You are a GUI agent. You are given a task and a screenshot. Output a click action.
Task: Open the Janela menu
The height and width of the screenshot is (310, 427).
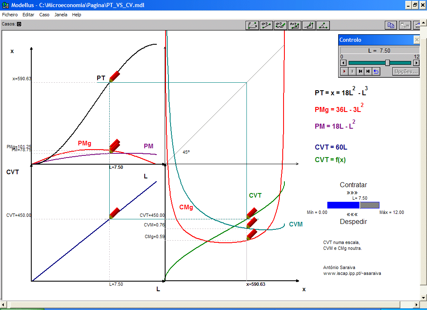tap(61, 15)
